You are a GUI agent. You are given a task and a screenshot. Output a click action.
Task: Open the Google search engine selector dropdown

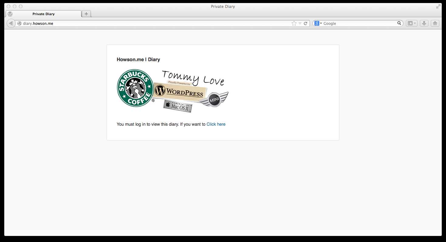coord(318,23)
